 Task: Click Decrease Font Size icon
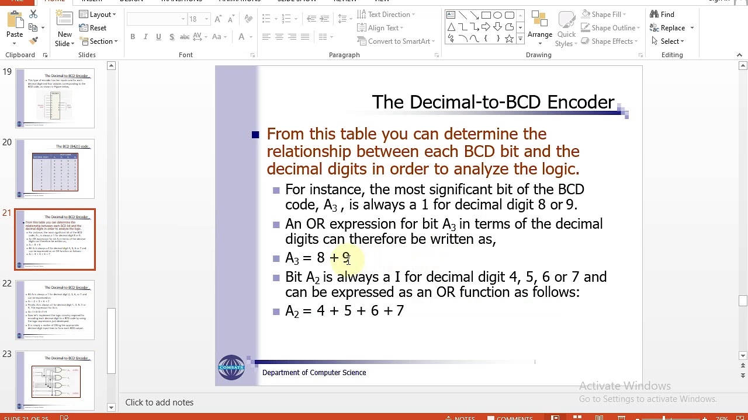[233, 19]
